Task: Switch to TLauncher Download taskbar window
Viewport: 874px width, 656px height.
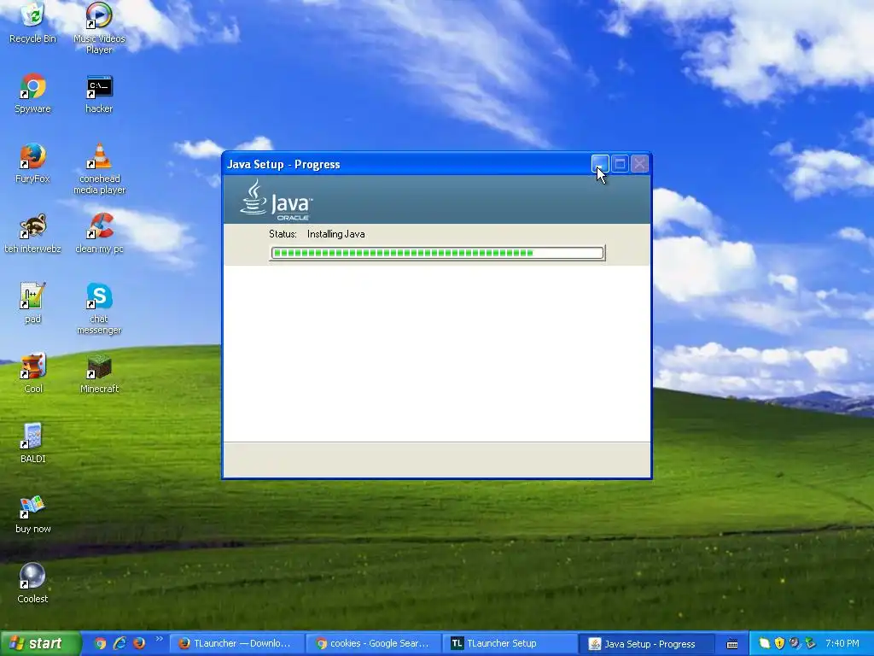Action: pos(236,644)
